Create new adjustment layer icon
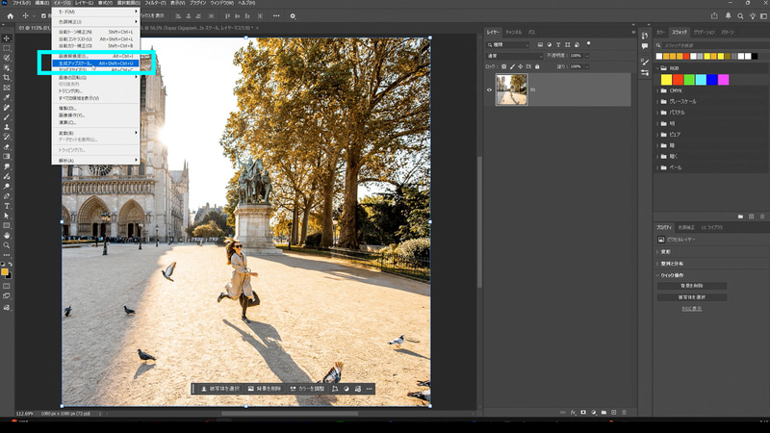This screenshot has height=433, width=770. (x=594, y=413)
